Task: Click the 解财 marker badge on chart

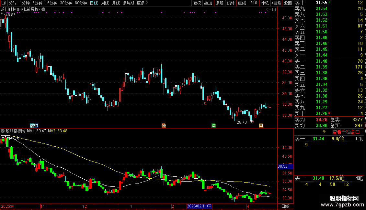Action: [34, 125]
